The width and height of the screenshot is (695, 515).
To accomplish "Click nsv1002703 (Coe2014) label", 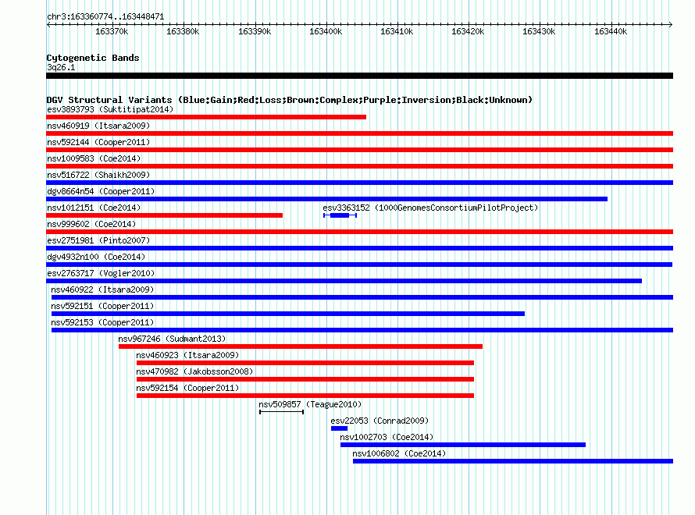I will [387, 437].
